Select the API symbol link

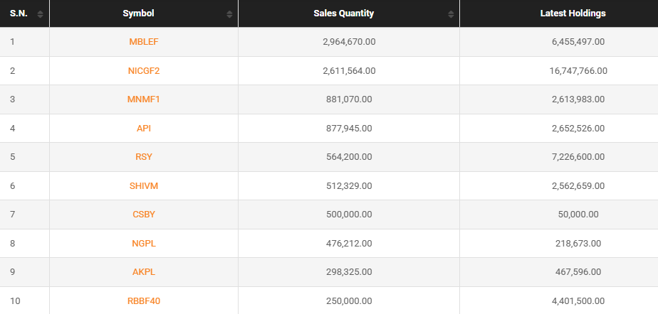(144, 129)
